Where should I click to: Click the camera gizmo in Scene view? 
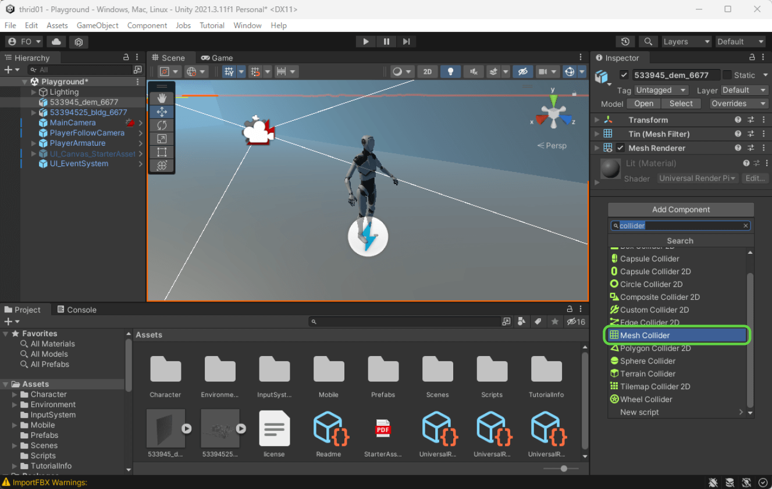click(x=258, y=131)
